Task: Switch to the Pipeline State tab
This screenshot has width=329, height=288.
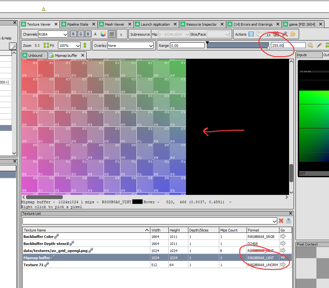Action: (x=79, y=24)
